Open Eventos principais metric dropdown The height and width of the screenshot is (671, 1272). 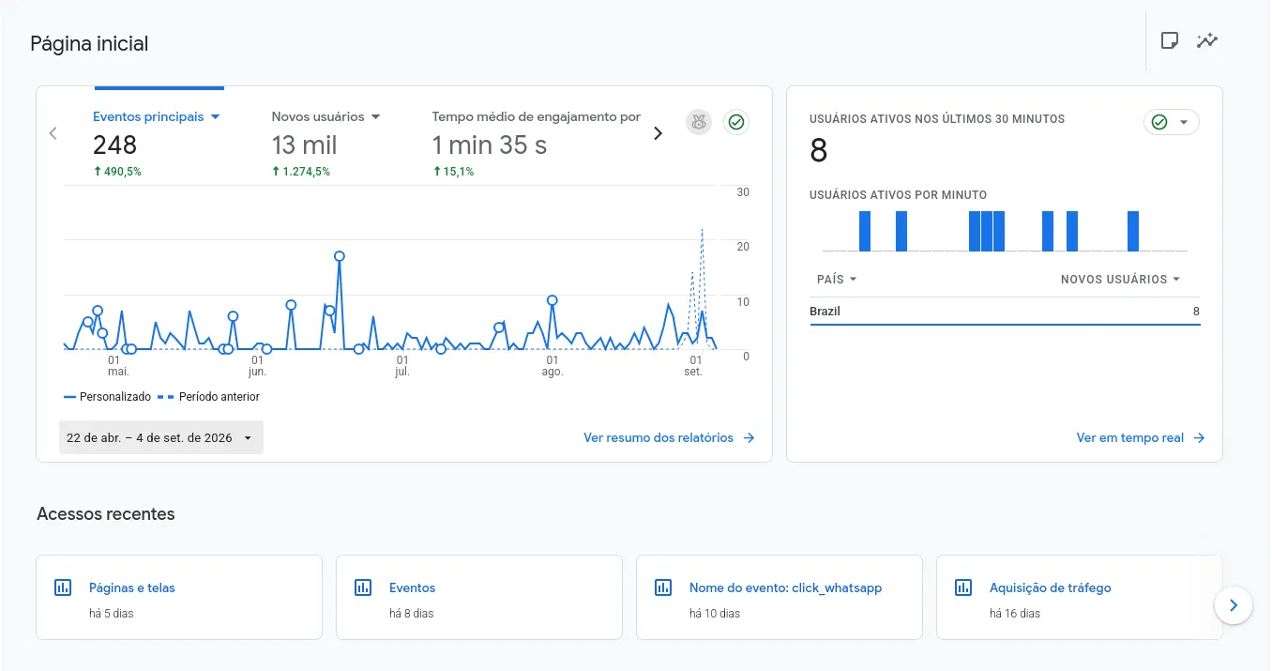215,117
